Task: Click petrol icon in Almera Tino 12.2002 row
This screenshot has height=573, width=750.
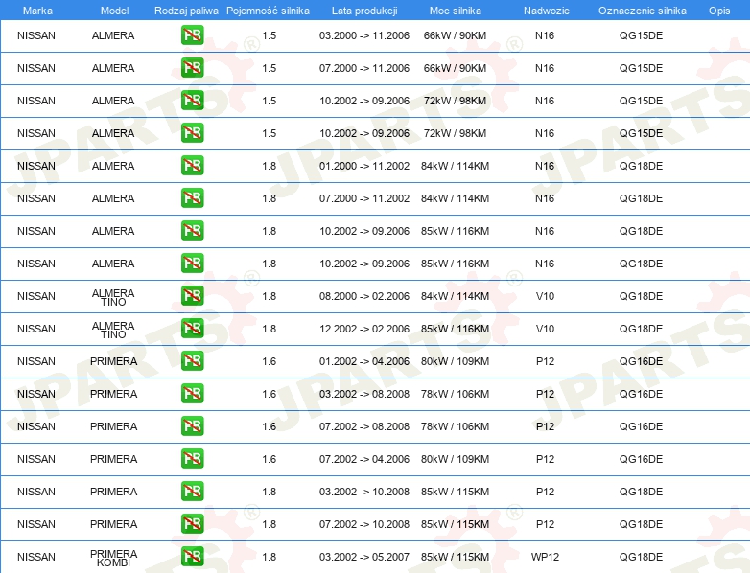Action: pos(192,329)
